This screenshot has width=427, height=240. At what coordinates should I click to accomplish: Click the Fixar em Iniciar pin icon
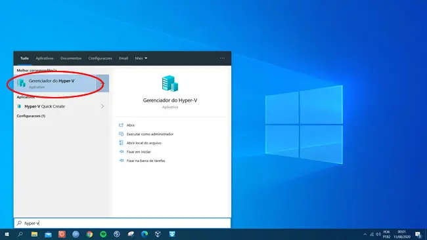[x=121, y=151]
